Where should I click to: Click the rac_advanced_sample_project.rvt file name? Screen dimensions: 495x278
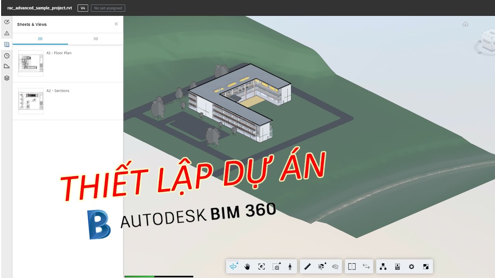[39, 8]
